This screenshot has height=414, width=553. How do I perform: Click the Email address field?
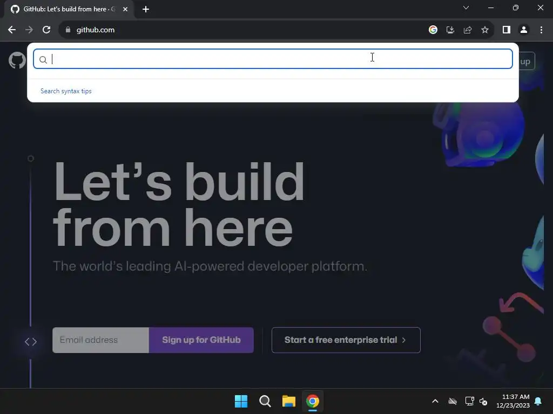[101, 340]
